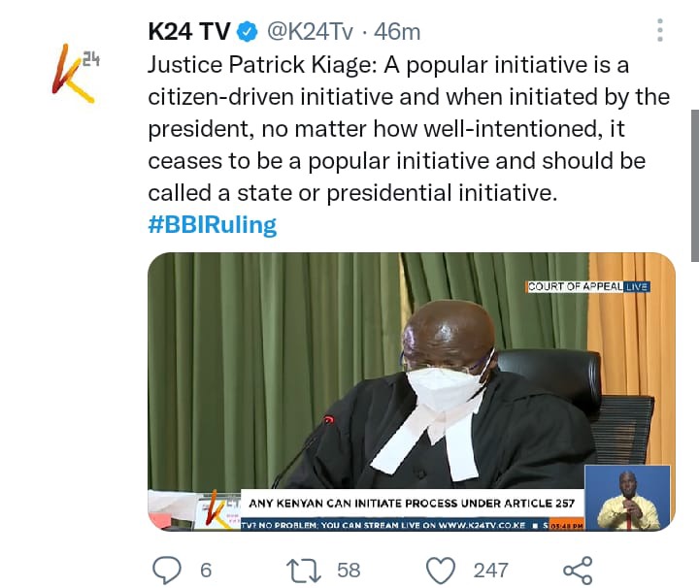Open the Court of Appeal video thumbnail
The height and width of the screenshot is (588, 699).
pos(412,392)
